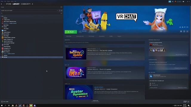Click the Recommended thumbs-up review icon
The image size is (191, 107).
(x=151, y=76)
